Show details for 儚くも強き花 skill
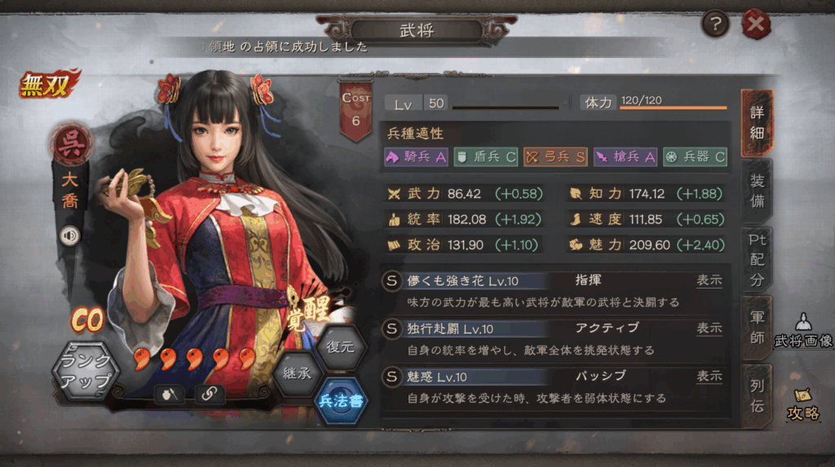835x467 pixels. coord(709,280)
